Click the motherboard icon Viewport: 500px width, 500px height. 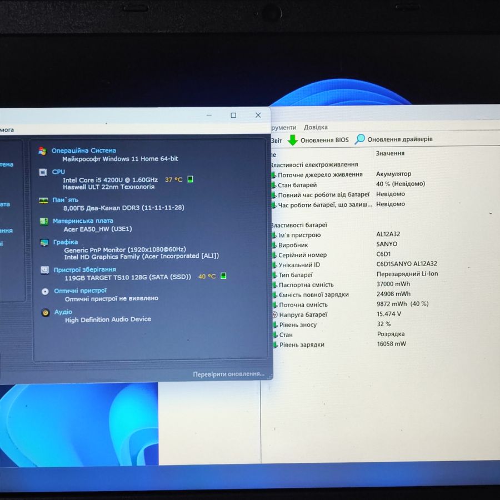tap(44, 221)
